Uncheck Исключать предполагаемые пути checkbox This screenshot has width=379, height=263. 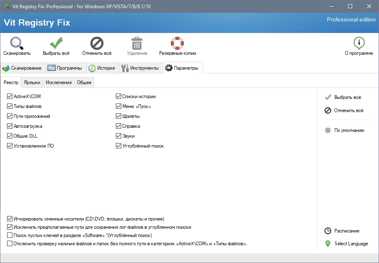tap(9, 227)
